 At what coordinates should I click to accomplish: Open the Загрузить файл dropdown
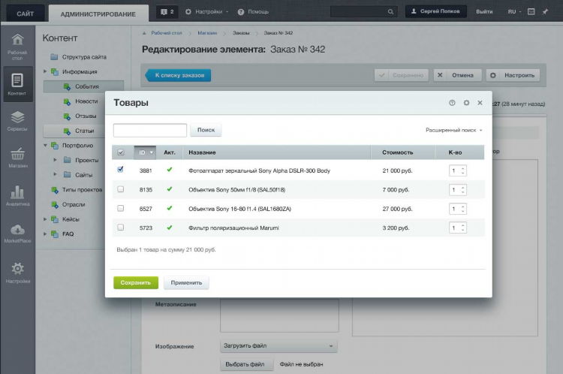pos(278,345)
